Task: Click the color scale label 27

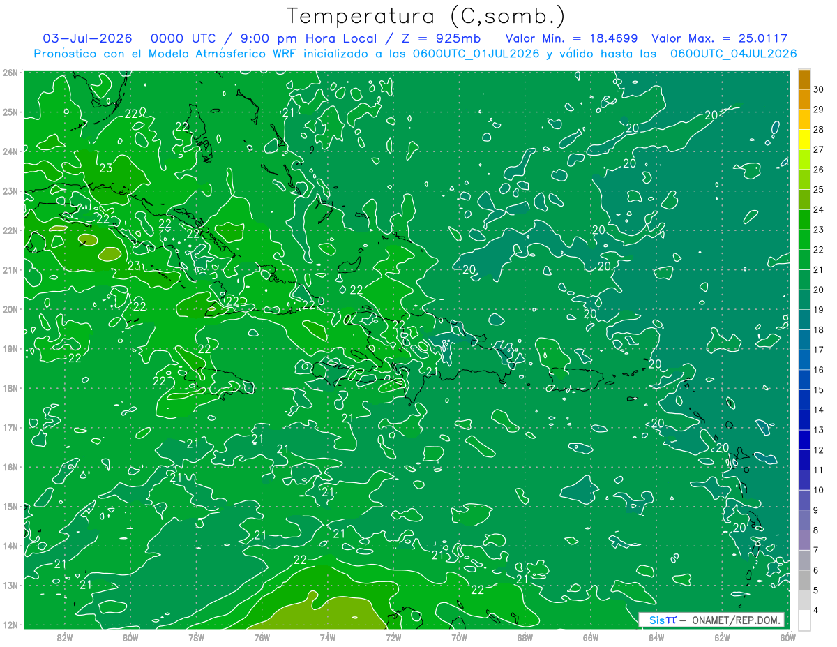Action: tap(819, 149)
